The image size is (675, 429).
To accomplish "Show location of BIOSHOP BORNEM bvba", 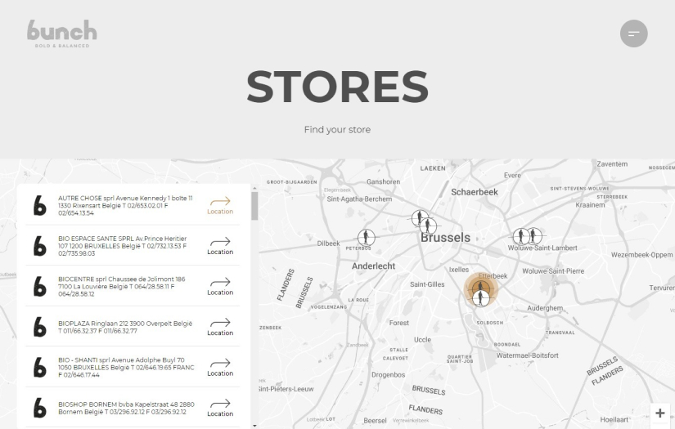I will click(x=220, y=408).
